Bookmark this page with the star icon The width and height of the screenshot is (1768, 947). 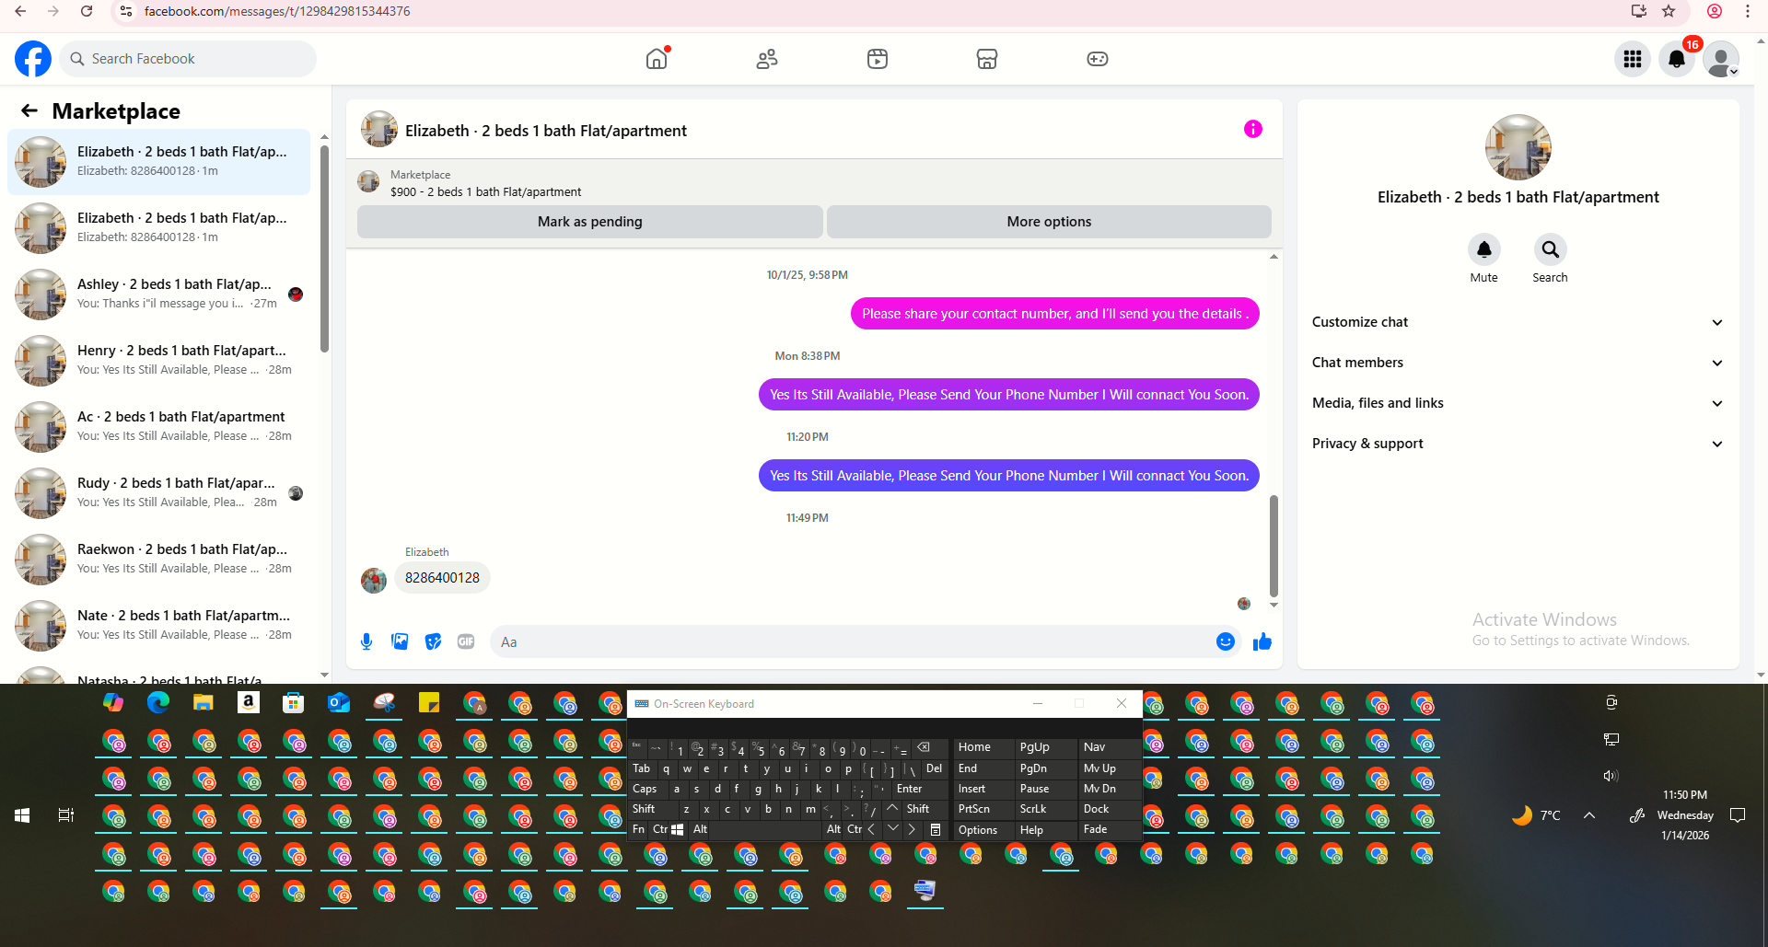coord(1669,11)
